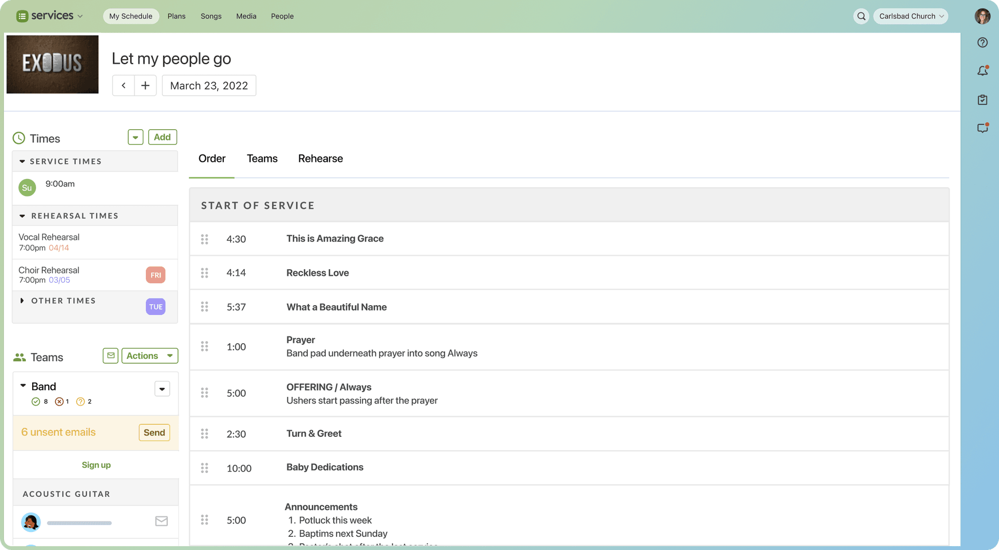The image size is (999, 550).
Task: Open the Songs menu item
Action: point(211,16)
